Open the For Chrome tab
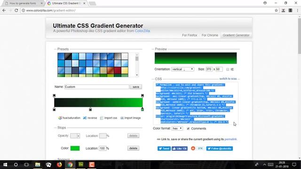 click(210, 35)
